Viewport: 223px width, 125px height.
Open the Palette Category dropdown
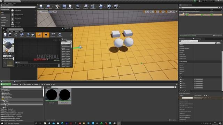pos(69,41)
